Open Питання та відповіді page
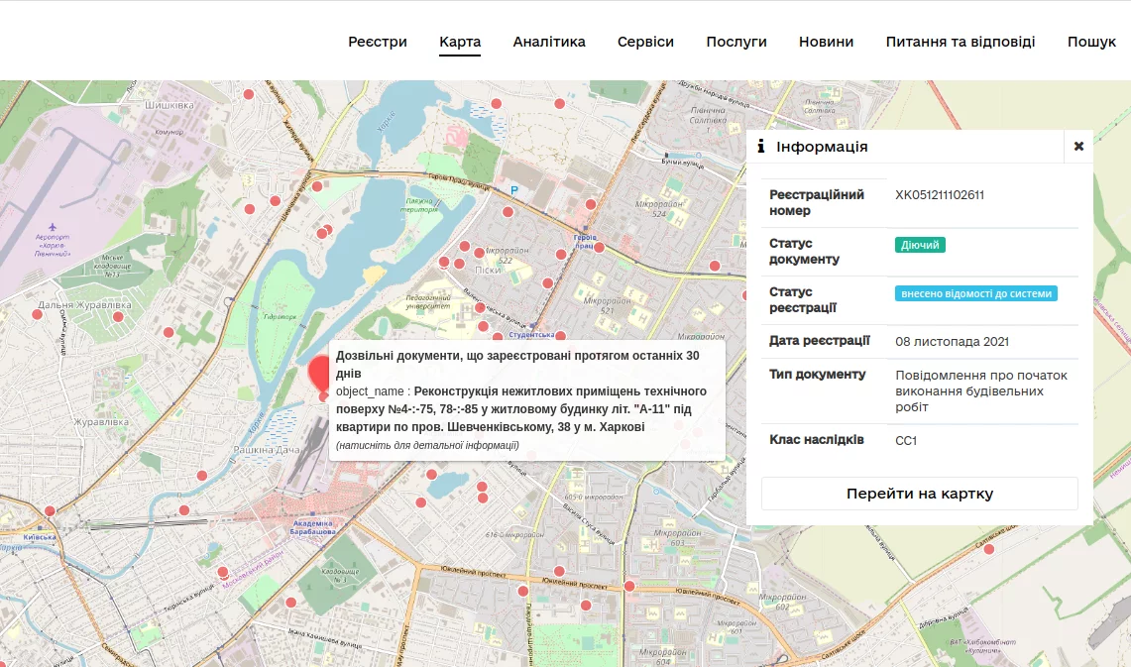Screen dimensions: 1131x667 (x=960, y=42)
